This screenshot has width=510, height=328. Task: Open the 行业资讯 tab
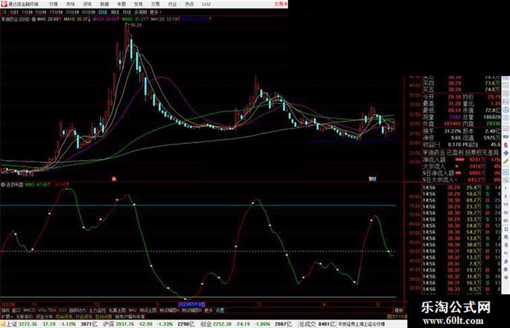84,316
